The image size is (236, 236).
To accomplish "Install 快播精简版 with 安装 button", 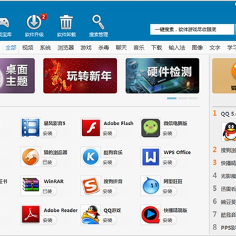I will [x=168, y=220].
